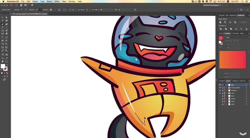The width and height of the screenshot is (250, 138).
Task: Change screen mode at toolbar bottom
Action: pyautogui.click(x=4, y=79)
